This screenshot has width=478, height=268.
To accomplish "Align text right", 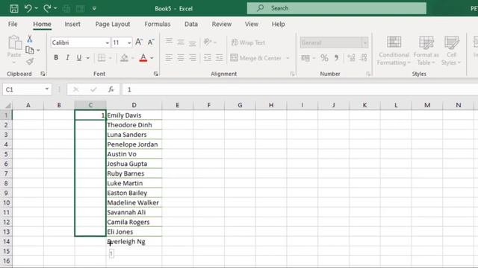I will point(193,57).
